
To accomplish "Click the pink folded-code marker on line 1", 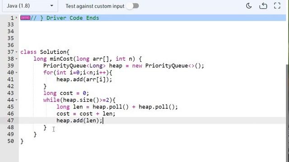I will tap(25, 18).
